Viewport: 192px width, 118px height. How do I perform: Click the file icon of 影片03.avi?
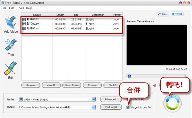(24, 28)
